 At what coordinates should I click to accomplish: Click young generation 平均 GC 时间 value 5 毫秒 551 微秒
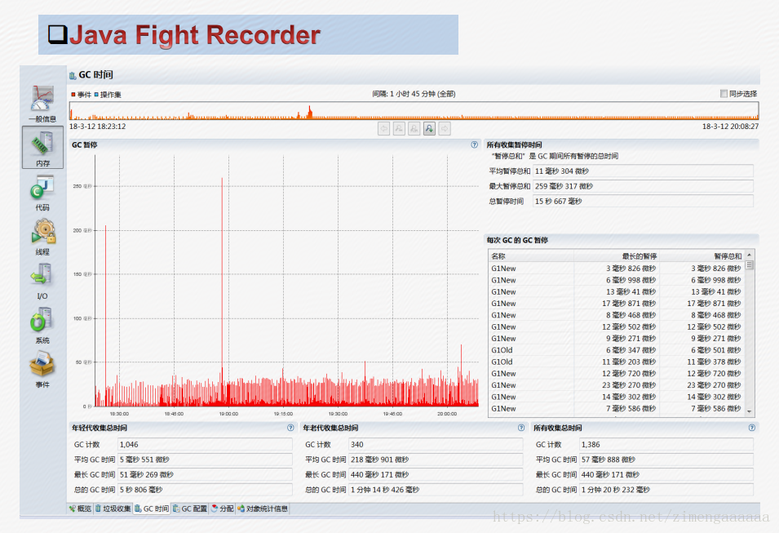[205, 460]
